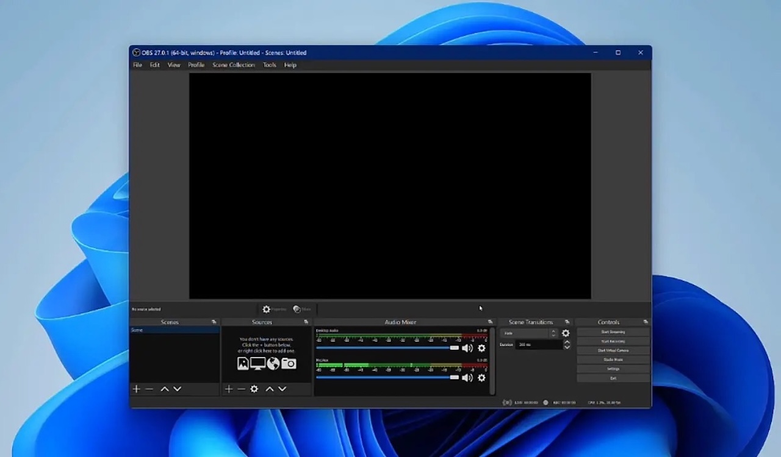Open the Help menu
781x457 pixels.
click(x=290, y=65)
